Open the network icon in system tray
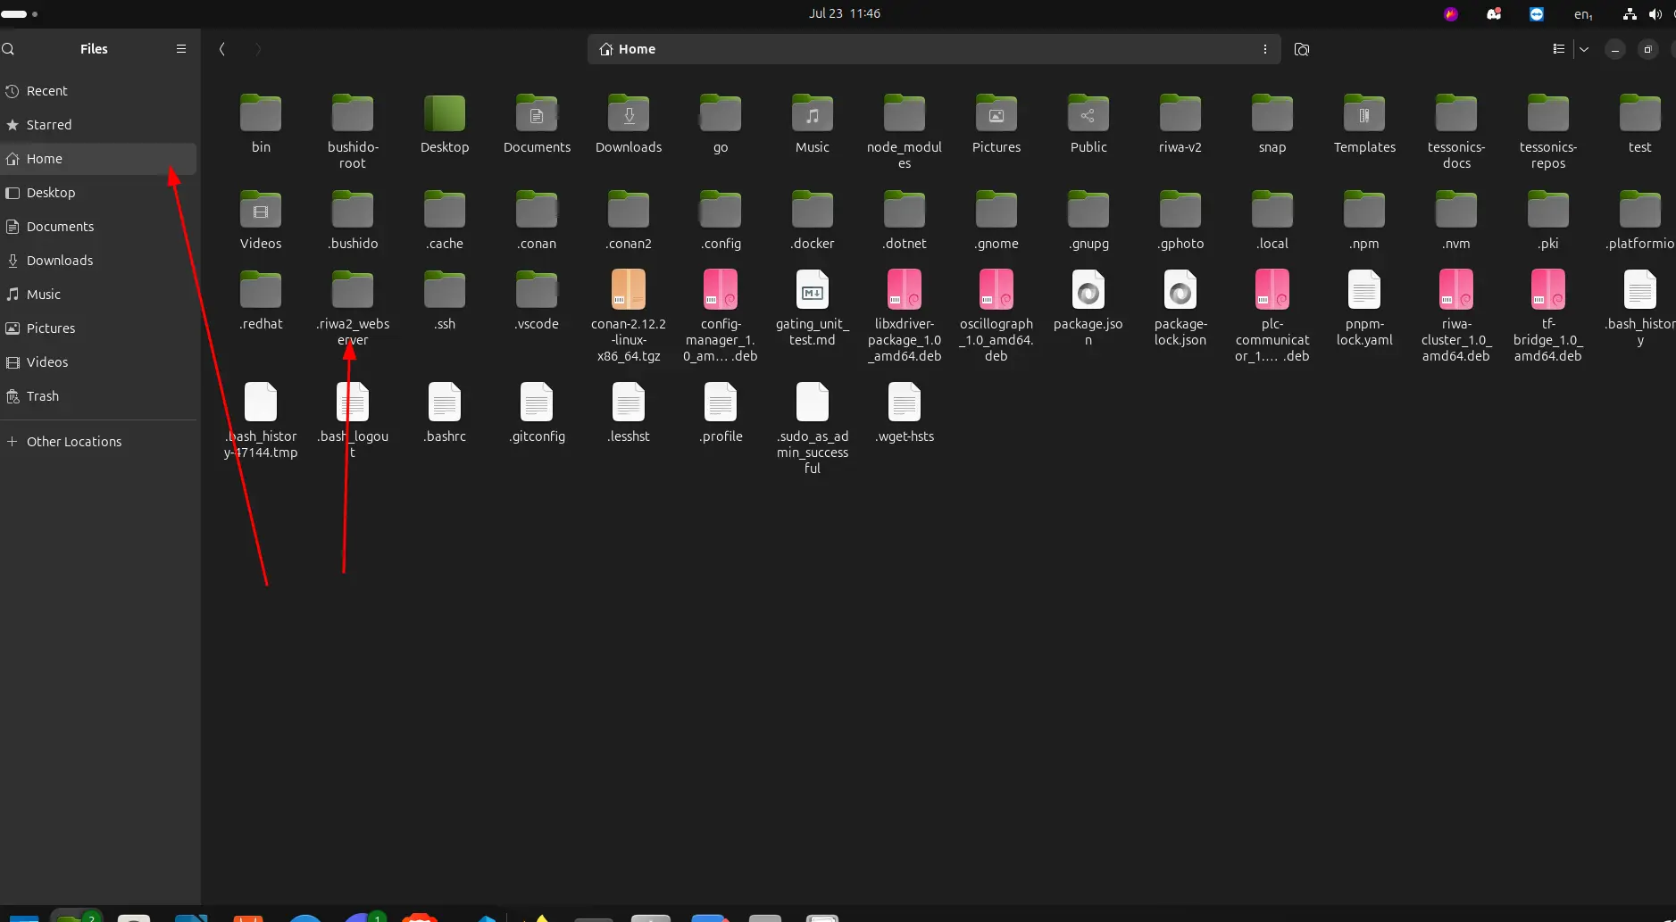Image resolution: width=1676 pixels, height=922 pixels. pyautogui.click(x=1630, y=14)
